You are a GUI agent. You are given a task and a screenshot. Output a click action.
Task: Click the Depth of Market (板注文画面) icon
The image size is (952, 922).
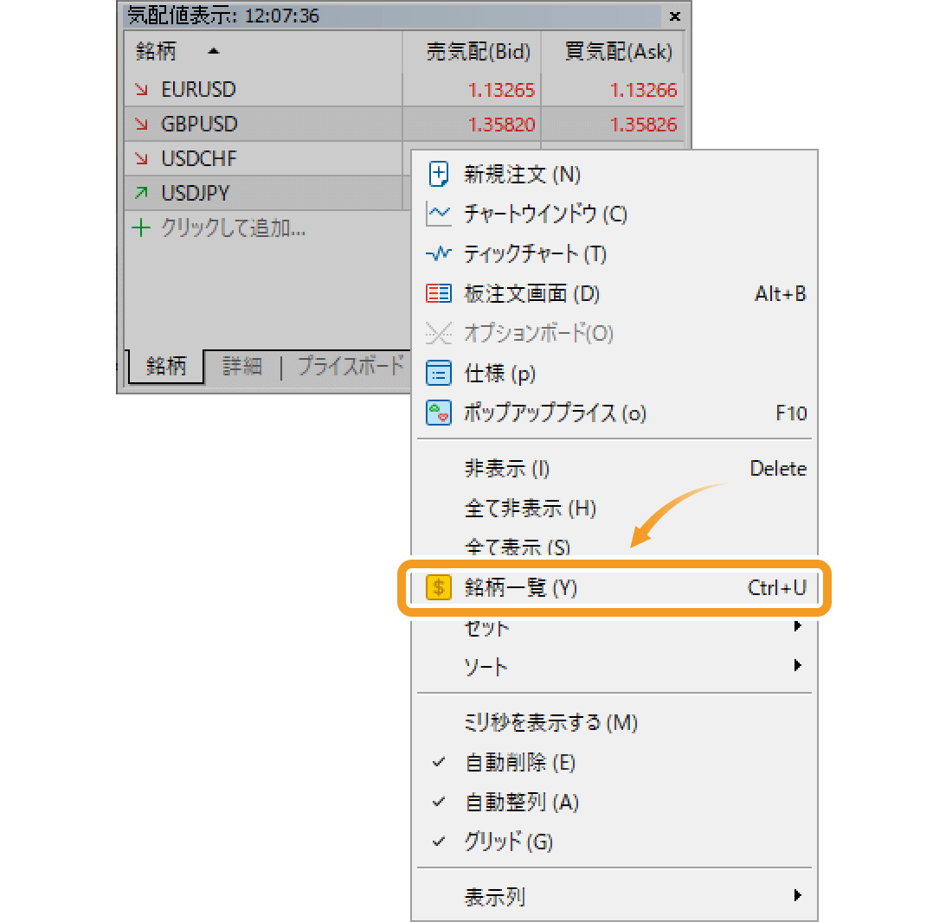(439, 293)
